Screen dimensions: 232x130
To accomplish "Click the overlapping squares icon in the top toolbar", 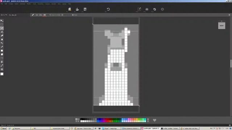I will pyautogui.click(x=154, y=9).
